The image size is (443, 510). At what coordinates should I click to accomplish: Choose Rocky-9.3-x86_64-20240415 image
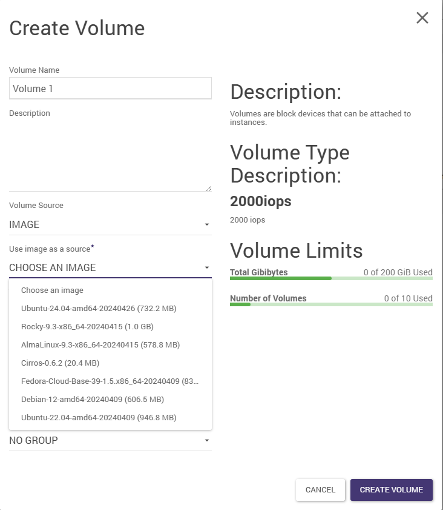[87, 327]
